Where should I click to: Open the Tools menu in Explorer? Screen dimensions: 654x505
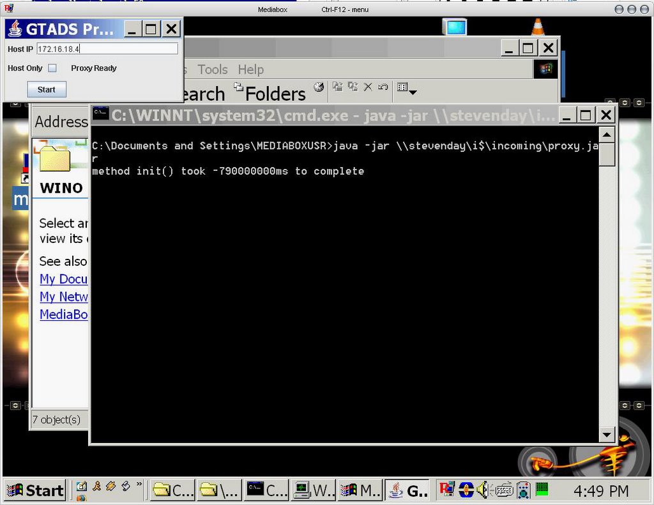[212, 70]
